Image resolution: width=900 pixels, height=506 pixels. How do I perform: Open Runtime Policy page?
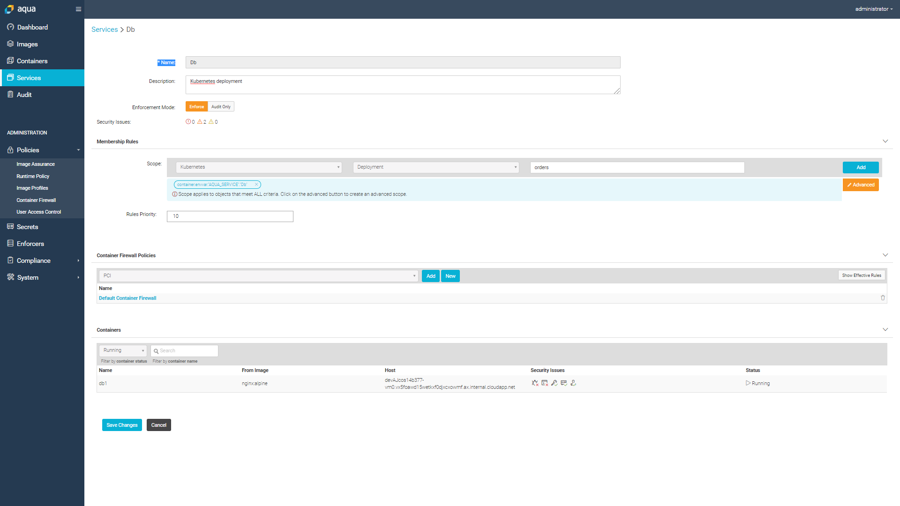pos(33,176)
